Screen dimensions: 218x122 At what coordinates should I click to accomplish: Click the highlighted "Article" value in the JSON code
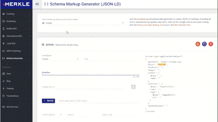[162, 64]
